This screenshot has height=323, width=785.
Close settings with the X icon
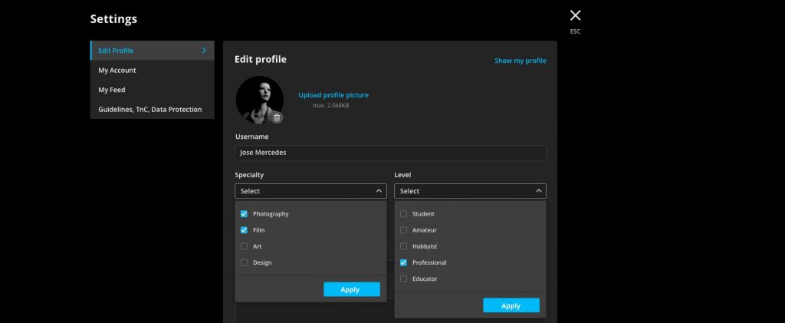(575, 15)
